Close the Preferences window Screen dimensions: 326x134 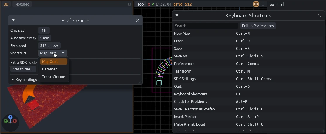137,20
